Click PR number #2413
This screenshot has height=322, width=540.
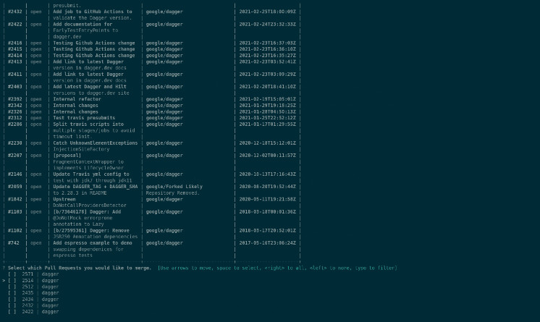14,62
